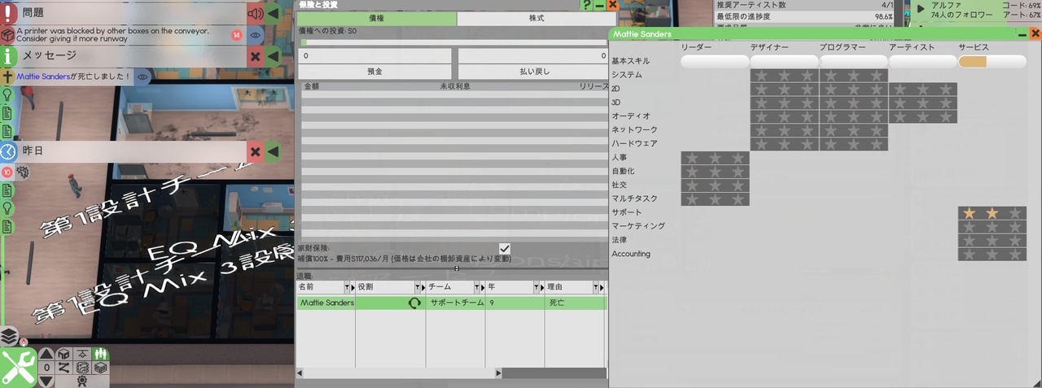This screenshot has height=388, width=1042.
Task: Toggle the employees people icon
Action: click(101, 354)
